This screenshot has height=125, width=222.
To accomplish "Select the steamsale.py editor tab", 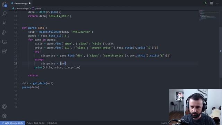I will 21,3.
